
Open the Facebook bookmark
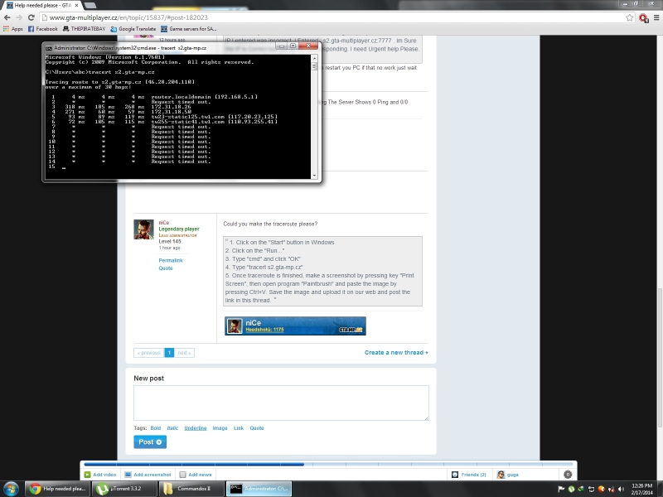point(41,29)
